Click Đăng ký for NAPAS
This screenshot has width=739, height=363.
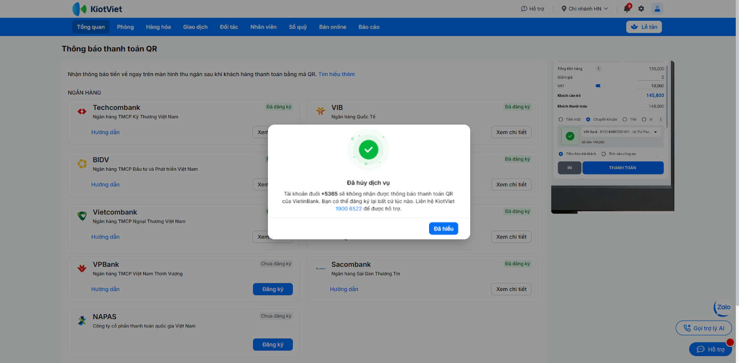(273, 345)
